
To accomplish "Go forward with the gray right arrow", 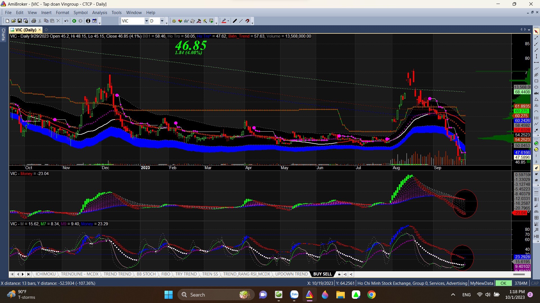I will 80,21.
